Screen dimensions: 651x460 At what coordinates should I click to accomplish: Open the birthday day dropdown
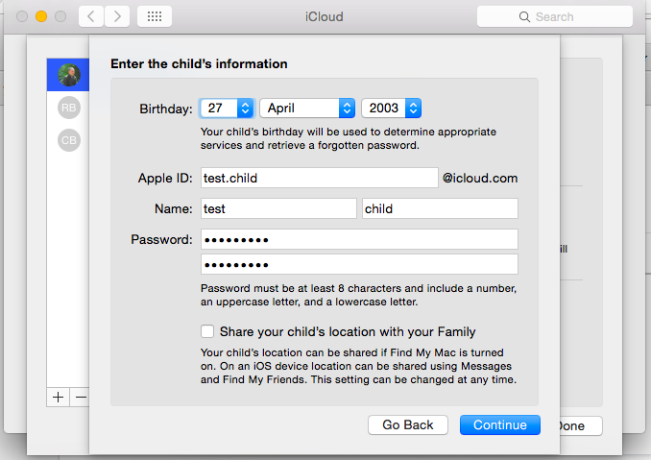point(227,109)
